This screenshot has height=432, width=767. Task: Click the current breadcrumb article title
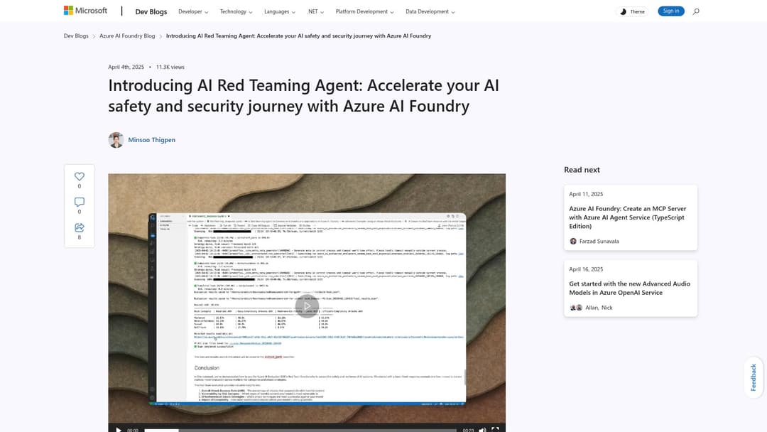[298, 36]
